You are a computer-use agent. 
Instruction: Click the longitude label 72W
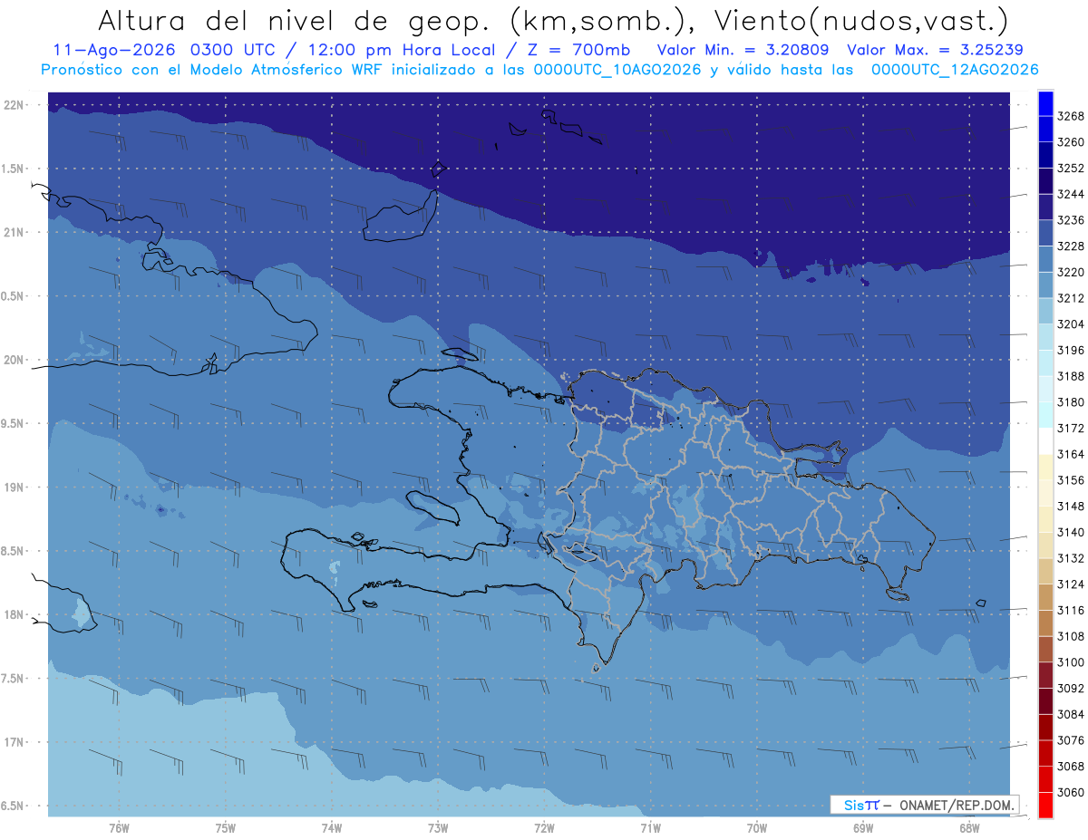click(544, 827)
